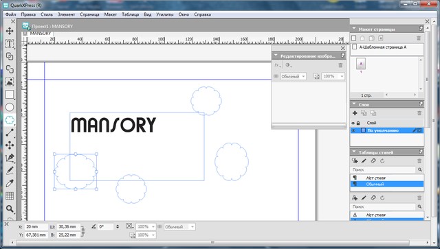Screen dimensions: 440x249
Task: Select the Line tool in toolbar
Action: [10, 132]
